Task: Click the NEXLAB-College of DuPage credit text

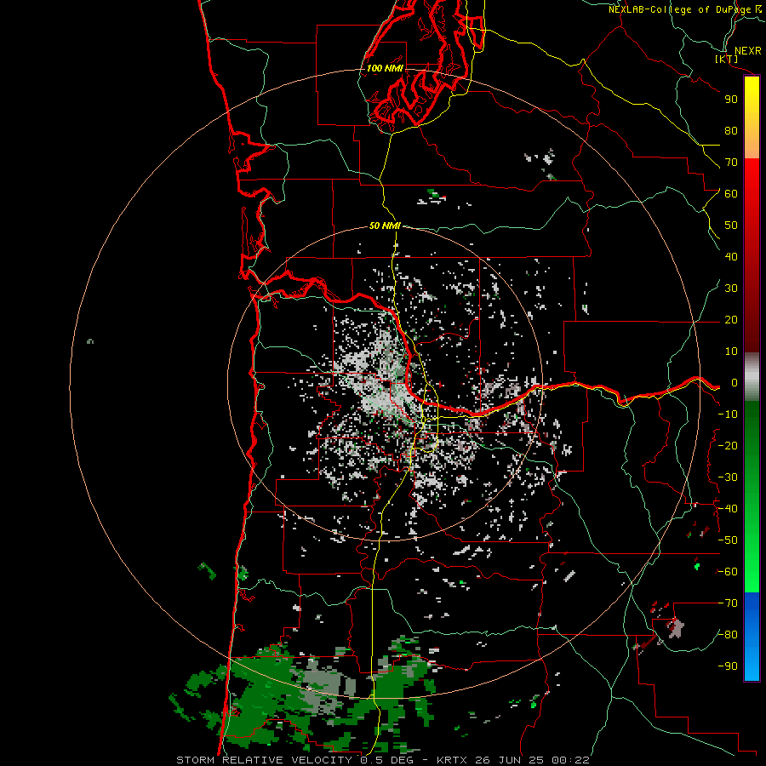Action: tap(685, 9)
